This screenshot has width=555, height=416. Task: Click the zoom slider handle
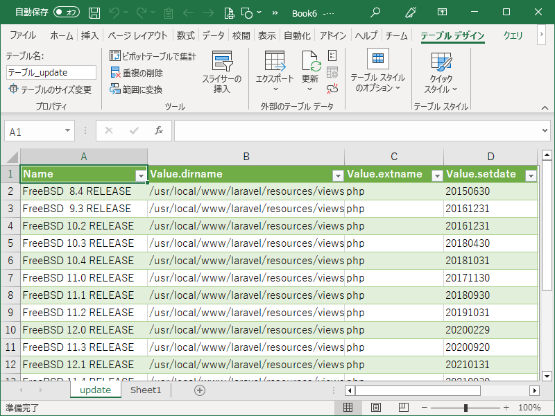466,408
